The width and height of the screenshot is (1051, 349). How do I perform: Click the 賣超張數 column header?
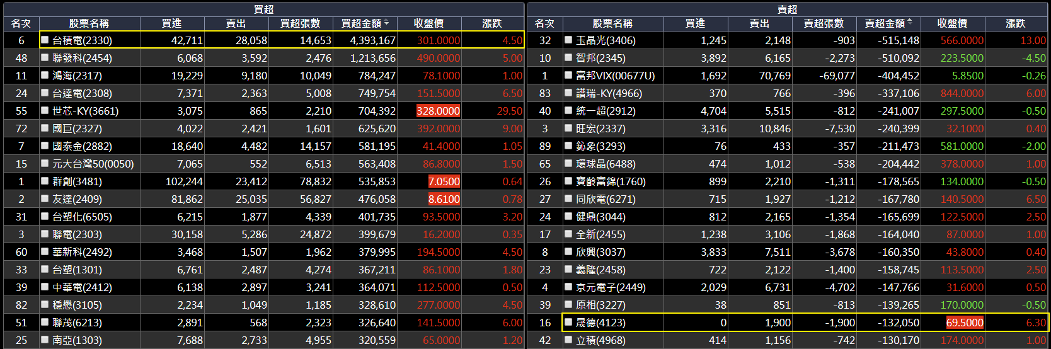click(824, 23)
